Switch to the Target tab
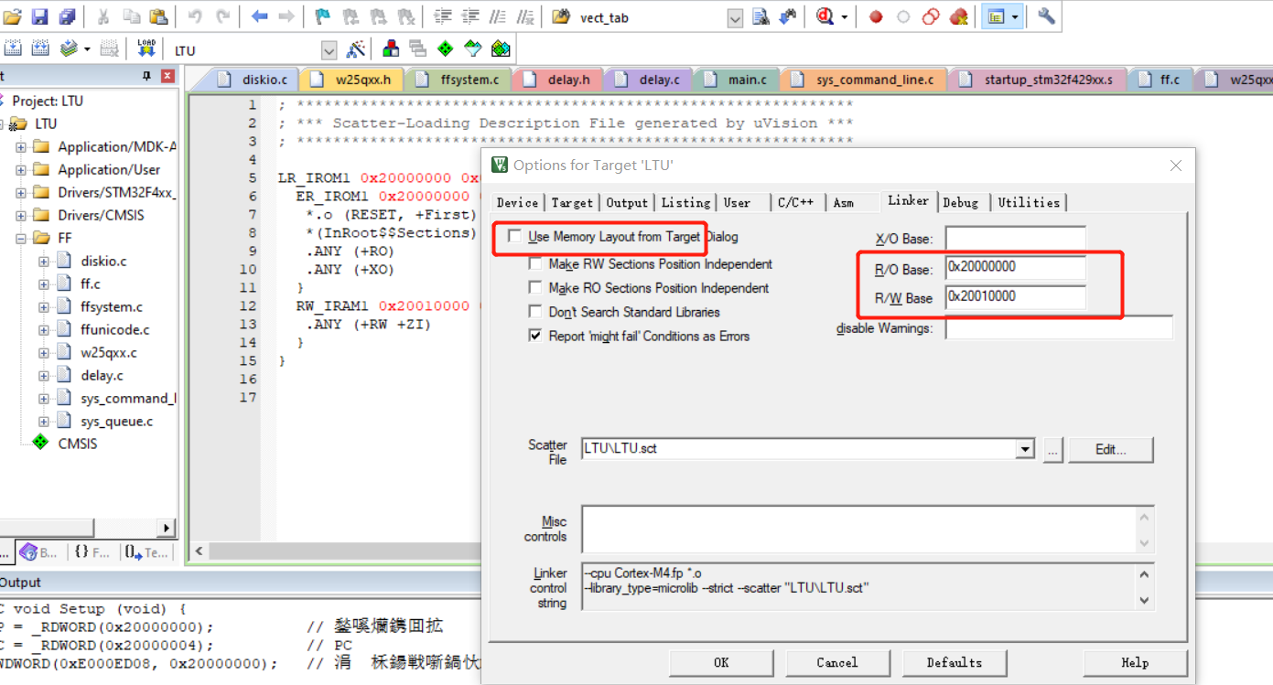This screenshot has height=685, width=1273. [x=572, y=203]
